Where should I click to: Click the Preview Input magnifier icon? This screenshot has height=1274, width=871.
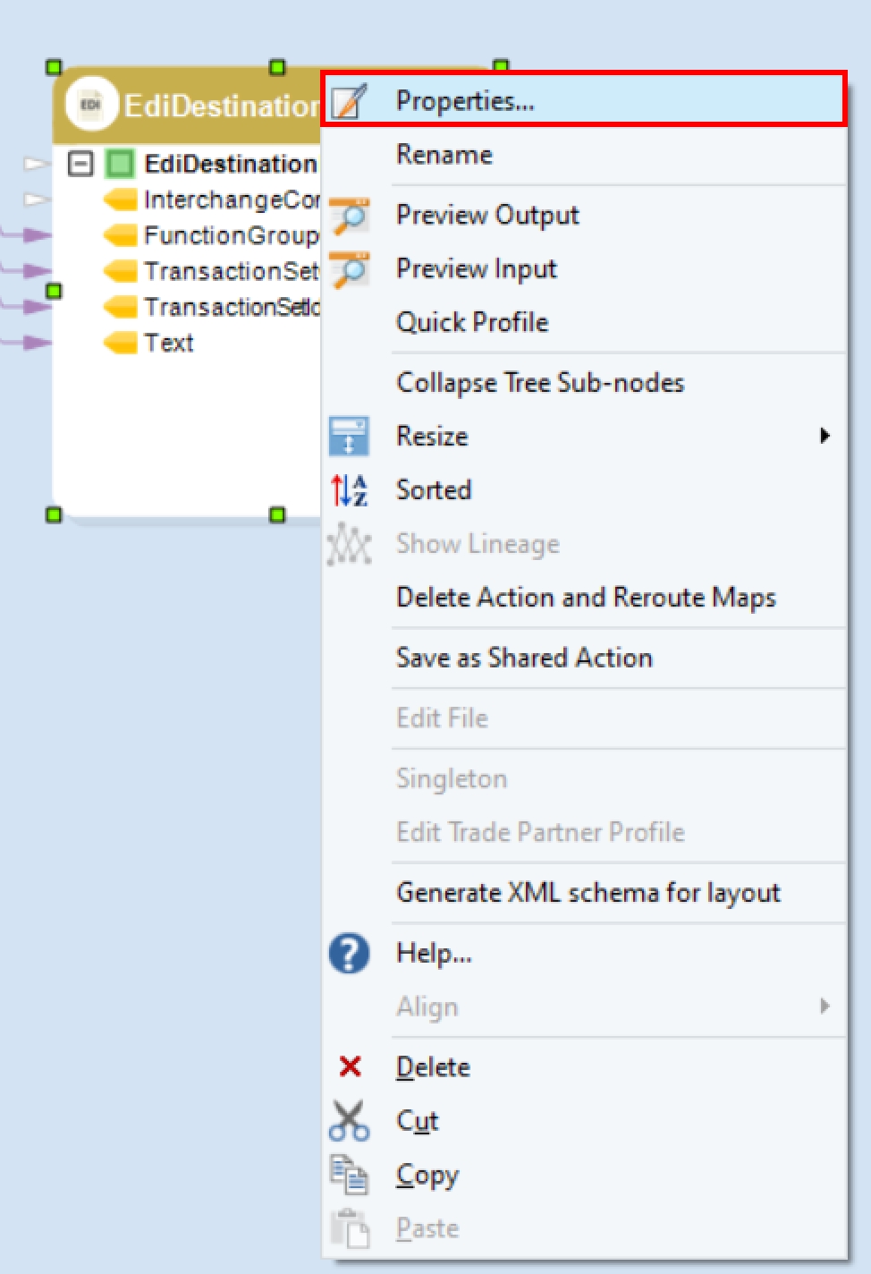[x=349, y=269]
